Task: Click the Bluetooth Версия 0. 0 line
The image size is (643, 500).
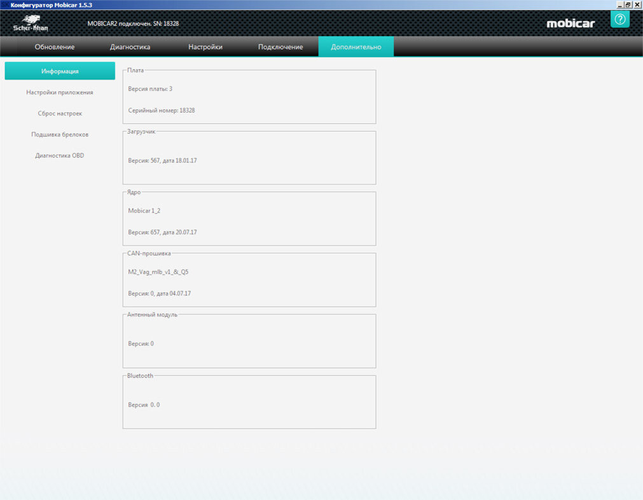Action: coord(144,405)
